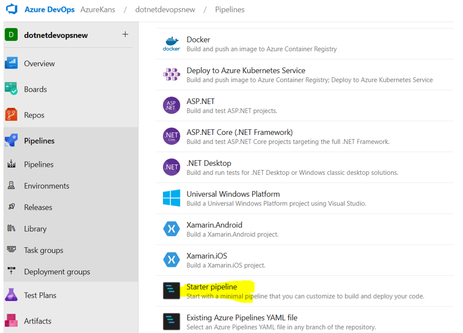
Task: Click the Azure DevOps logo
Action: tap(11, 9)
